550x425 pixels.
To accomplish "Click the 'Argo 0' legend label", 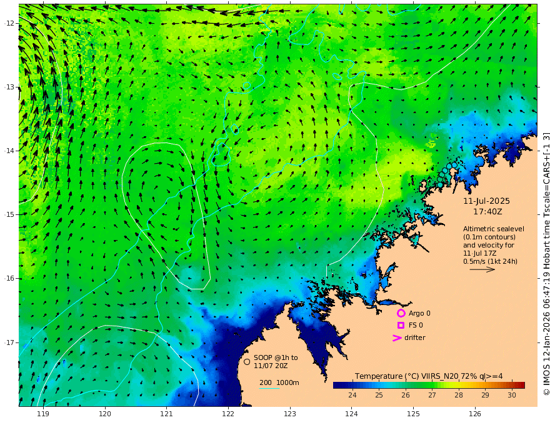I will pyautogui.click(x=419, y=314).
